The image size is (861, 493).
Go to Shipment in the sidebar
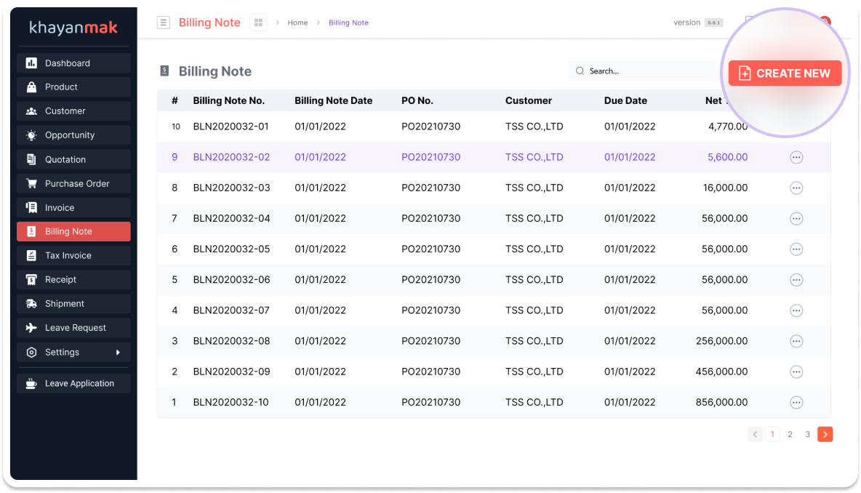[x=73, y=304]
